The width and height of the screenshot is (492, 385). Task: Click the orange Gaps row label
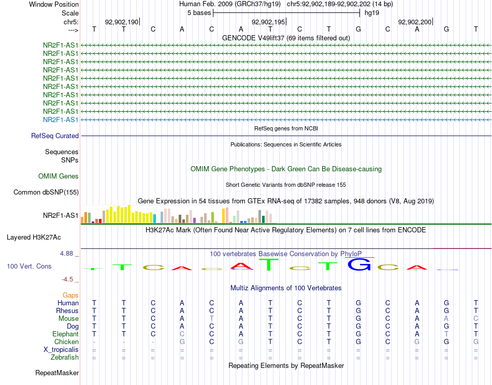70,295
